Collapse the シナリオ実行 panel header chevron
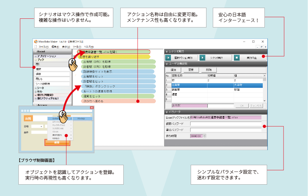The image size is (308, 196). [167, 51]
